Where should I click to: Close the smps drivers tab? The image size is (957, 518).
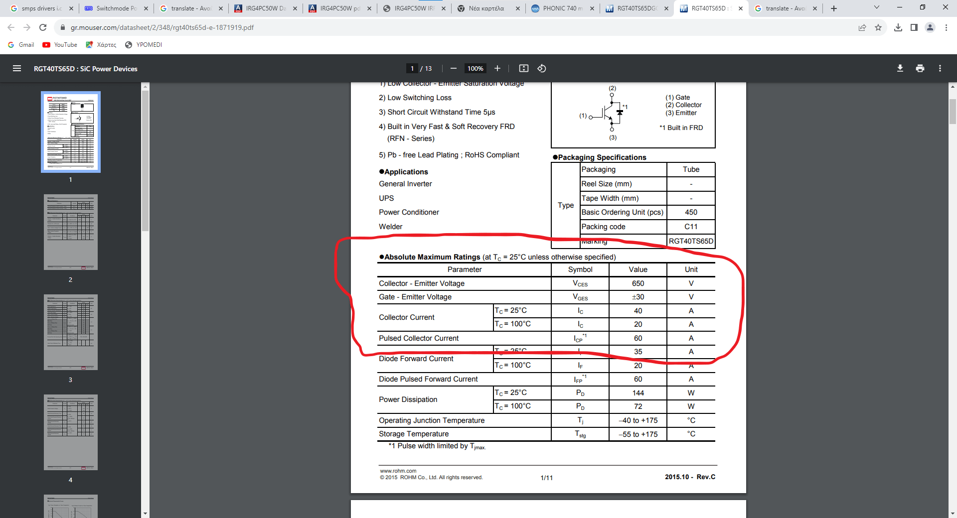pyautogui.click(x=71, y=8)
